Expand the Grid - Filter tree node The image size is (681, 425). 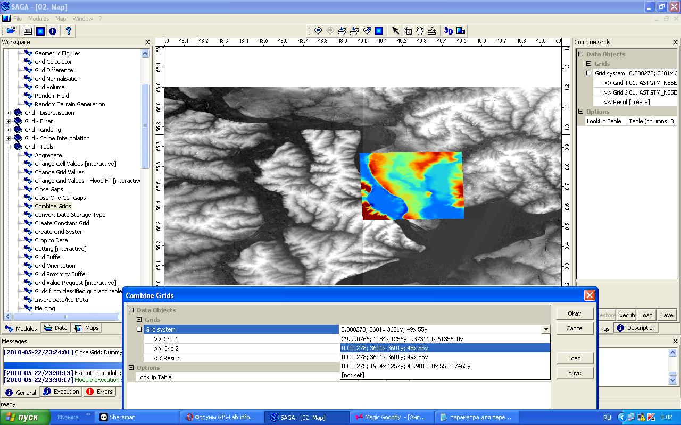click(8, 121)
